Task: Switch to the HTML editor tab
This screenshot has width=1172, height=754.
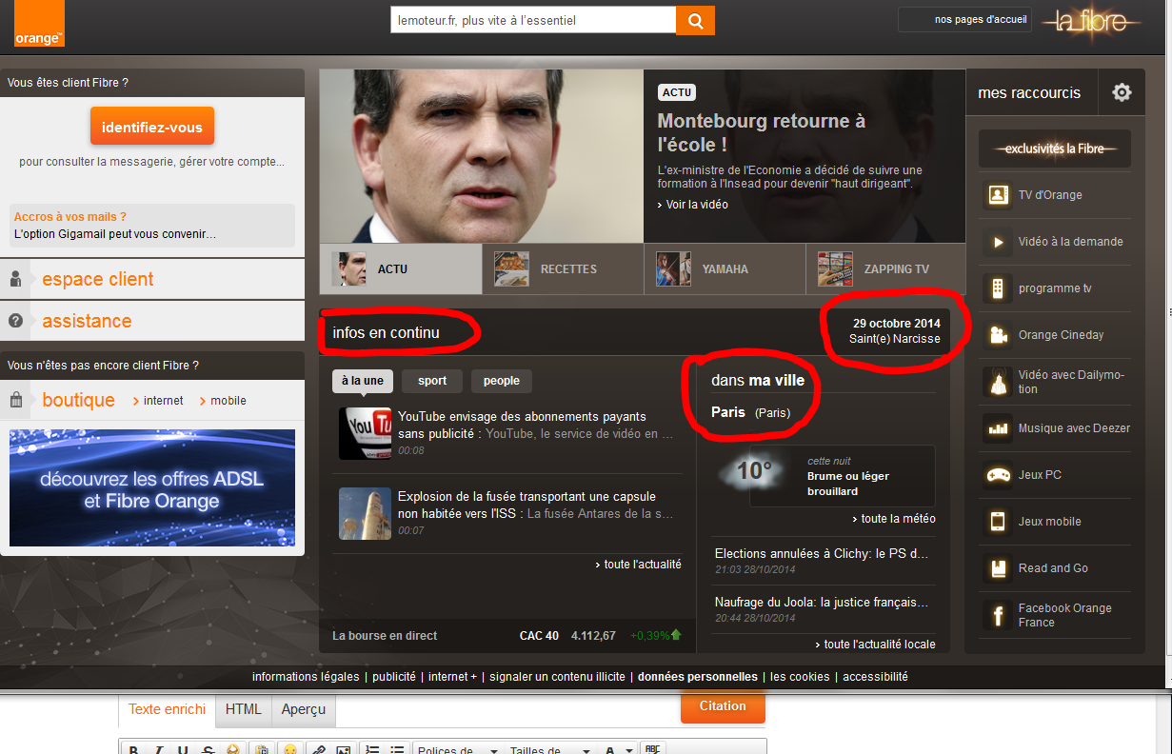Action: (x=243, y=709)
